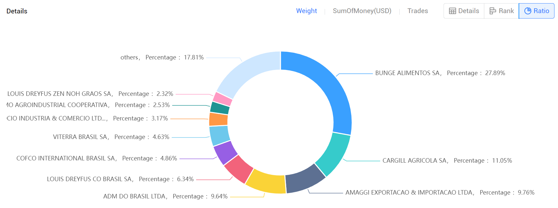The width and height of the screenshot is (558, 208).
Task: Click the ADM DO BRASIL LTDA 9.64% label
Action: (165, 196)
